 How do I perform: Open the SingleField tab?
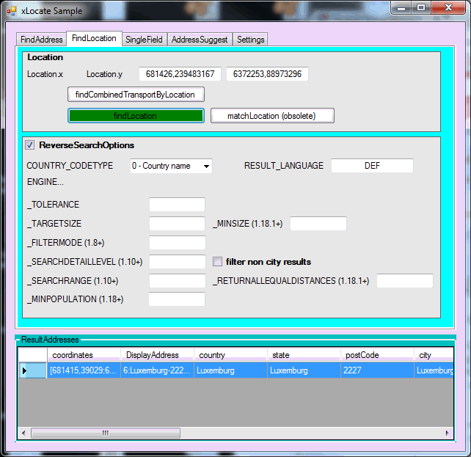click(144, 40)
